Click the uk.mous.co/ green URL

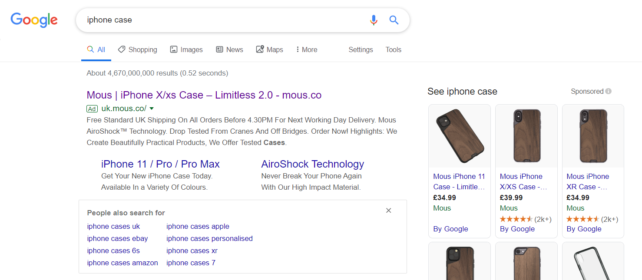124,109
